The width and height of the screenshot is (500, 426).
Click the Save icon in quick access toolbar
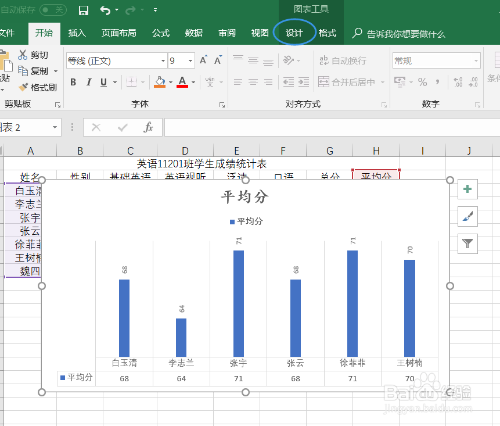(x=84, y=10)
